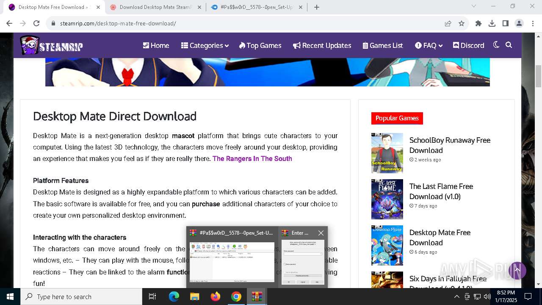Click the Type here to search box
Image resolution: width=542 pixels, height=305 pixels.
tap(81, 297)
